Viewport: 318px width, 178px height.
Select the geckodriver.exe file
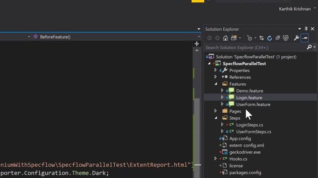click(245, 152)
